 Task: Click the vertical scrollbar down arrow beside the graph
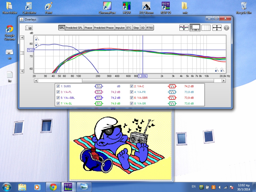22,71
